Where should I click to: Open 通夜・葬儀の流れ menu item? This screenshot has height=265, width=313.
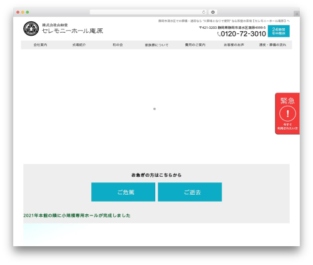[272, 45]
